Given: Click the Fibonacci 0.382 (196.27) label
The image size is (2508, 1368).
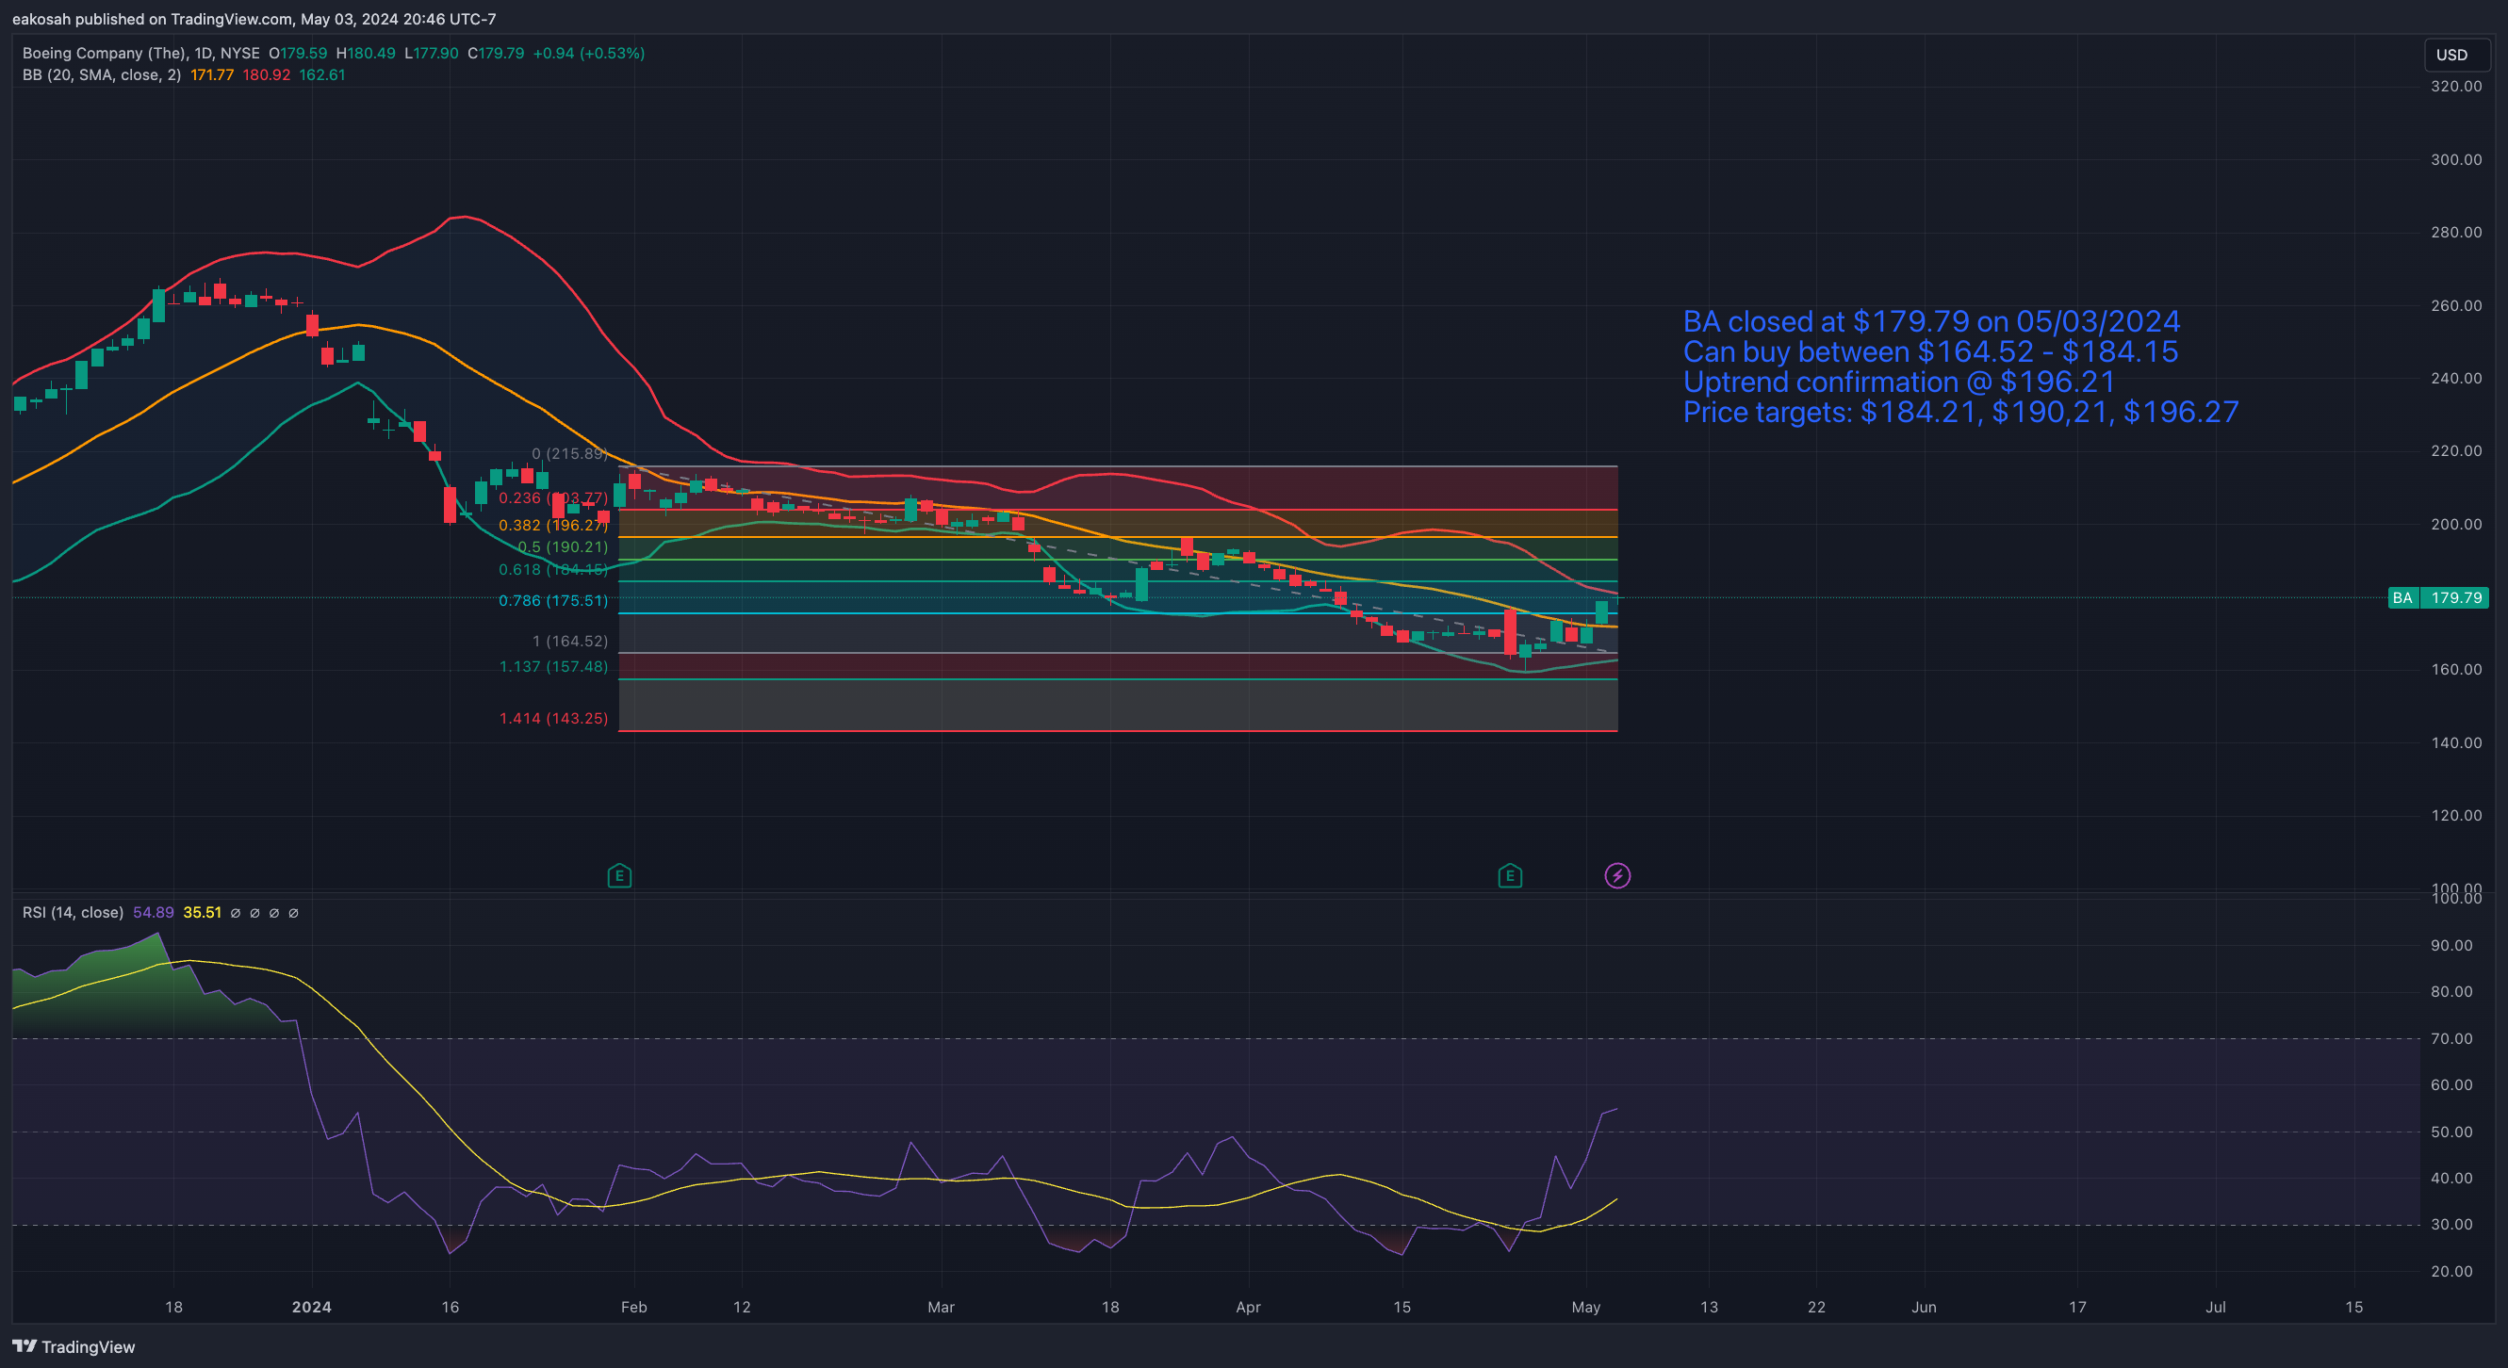Looking at the screenshot, I should pos(553,526).
